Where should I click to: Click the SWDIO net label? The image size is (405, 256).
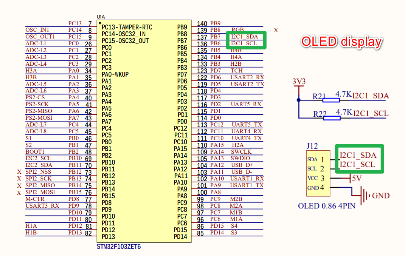pos(240,158)
